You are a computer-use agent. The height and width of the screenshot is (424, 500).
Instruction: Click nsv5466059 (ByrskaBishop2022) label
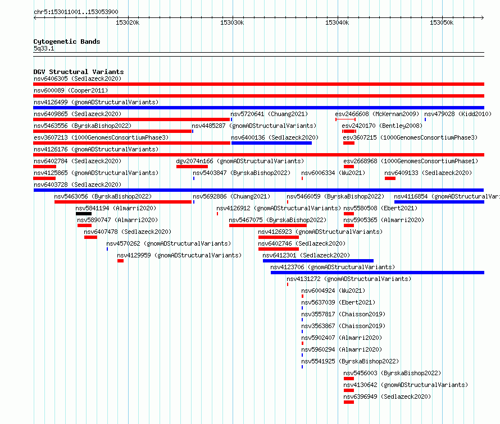tap(335, 196)
